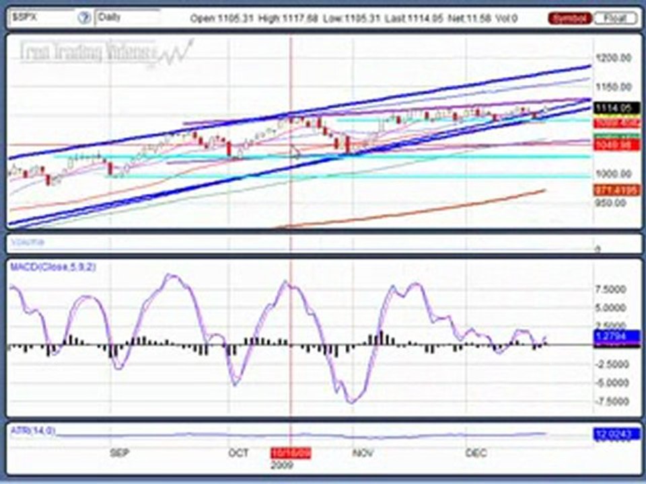Click the red 10/16/09 date marker

pyautogui.click(x=291, y=454)
